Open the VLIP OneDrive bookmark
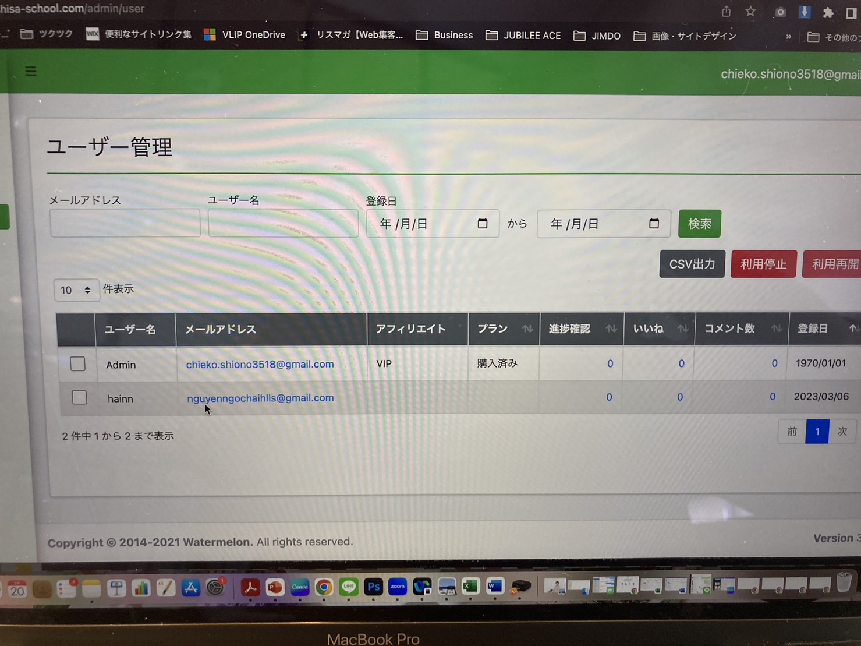This screenshot has width=861, height=646. tap(245, 35)
